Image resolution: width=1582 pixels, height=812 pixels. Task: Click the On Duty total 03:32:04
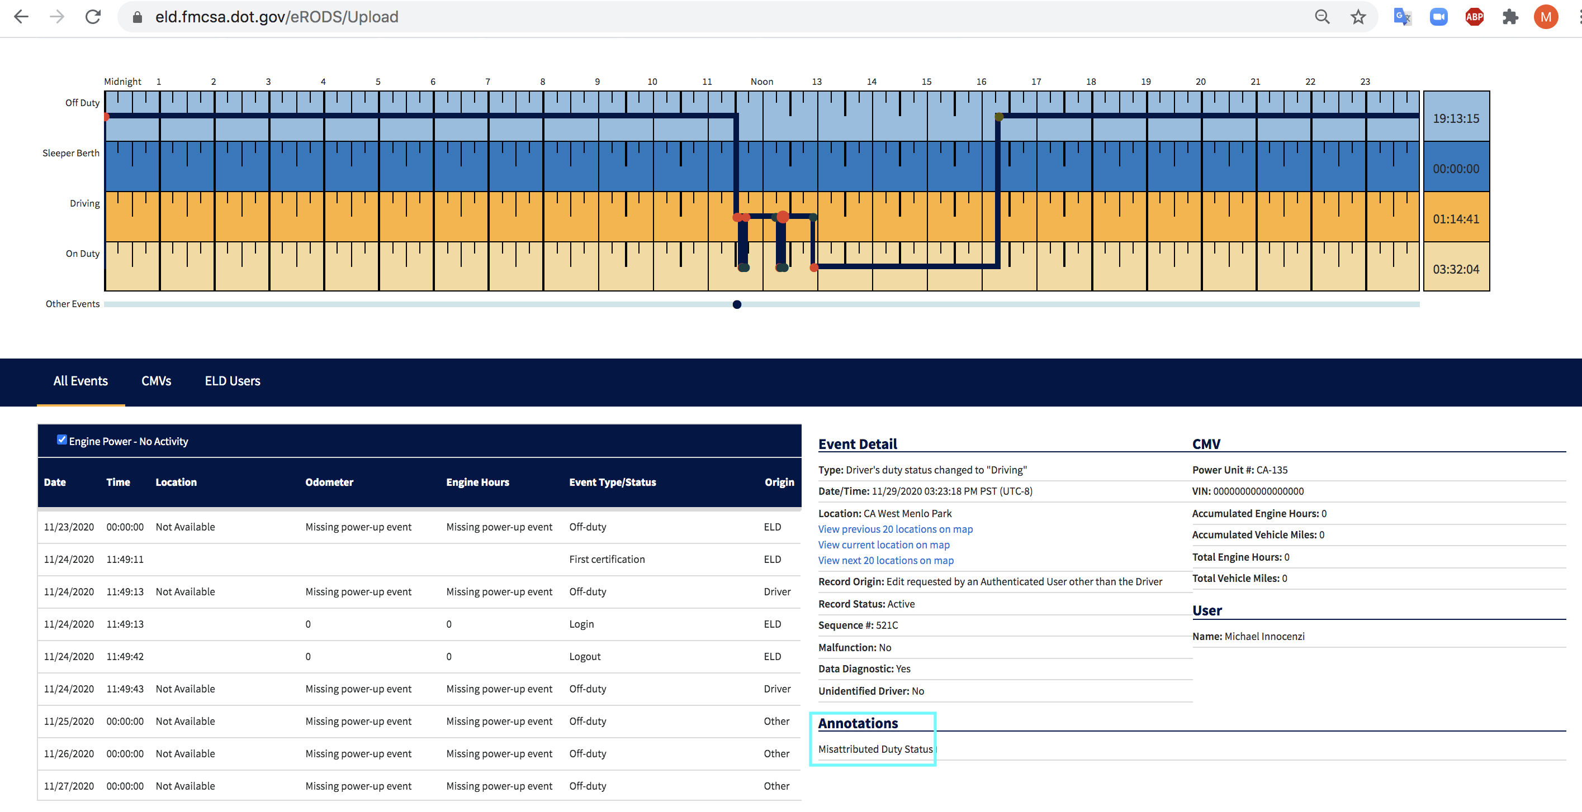point(1456,269)
